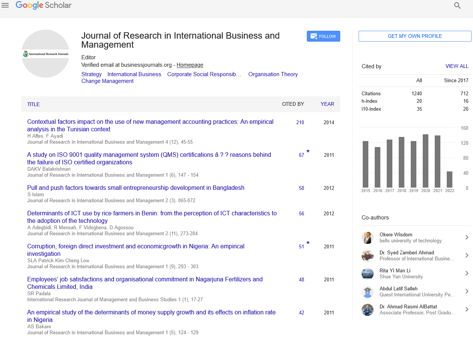The width and height of the screenshot is (473, 338).
Task: Click h-index value 20
Action: pos(419,101)
